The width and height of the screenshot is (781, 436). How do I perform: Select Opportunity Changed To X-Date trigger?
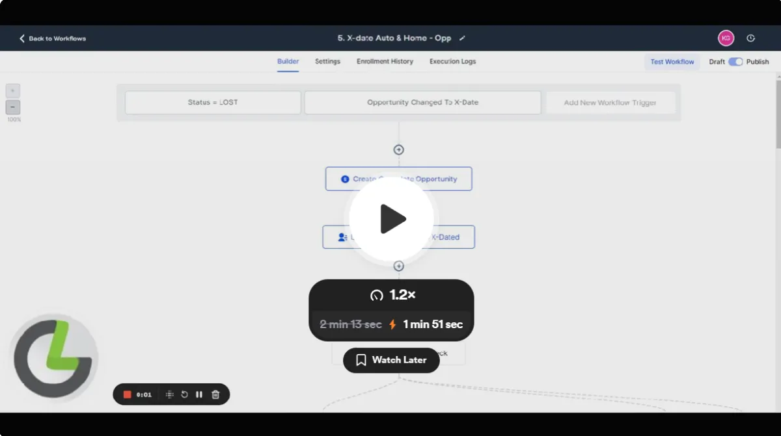(422, 103)
